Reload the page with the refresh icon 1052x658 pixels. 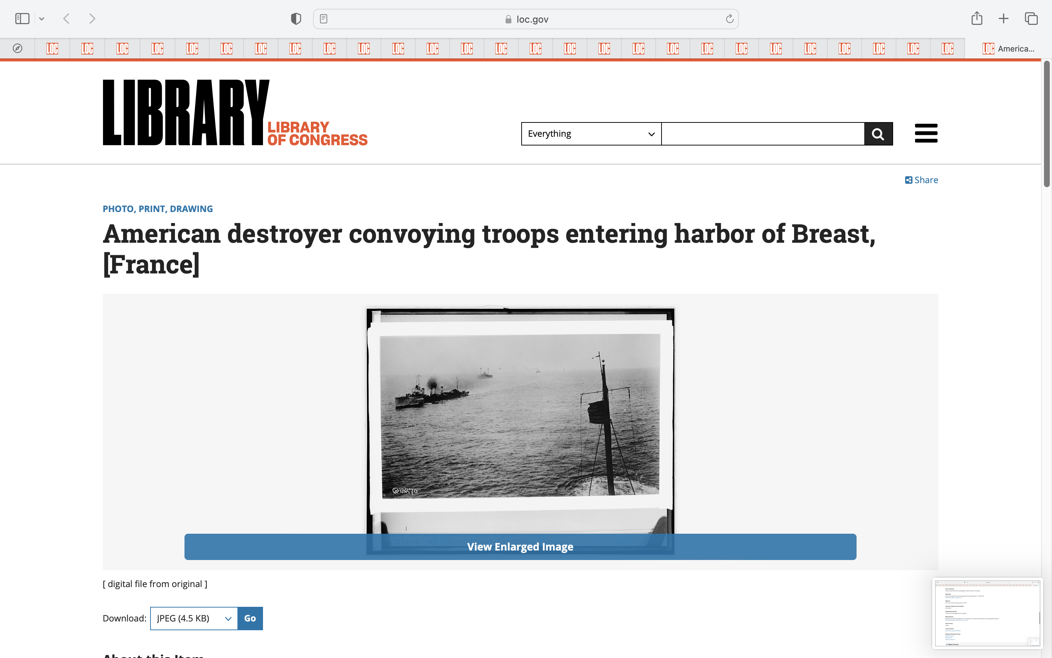click(729, 19)
